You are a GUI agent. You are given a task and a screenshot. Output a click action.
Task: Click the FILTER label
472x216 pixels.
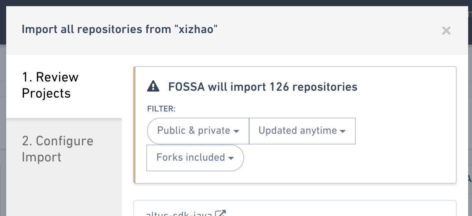pos(161,109)
